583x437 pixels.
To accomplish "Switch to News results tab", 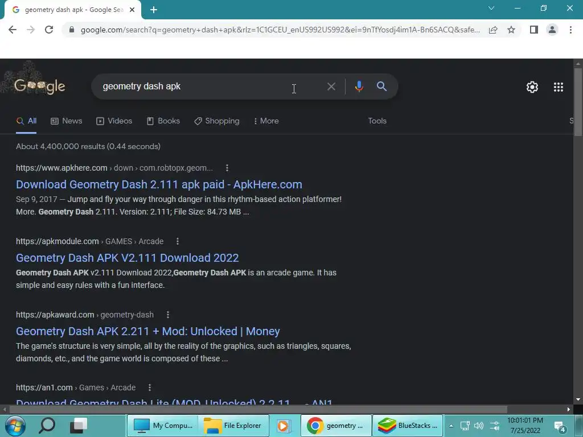I will click(67, 121).
